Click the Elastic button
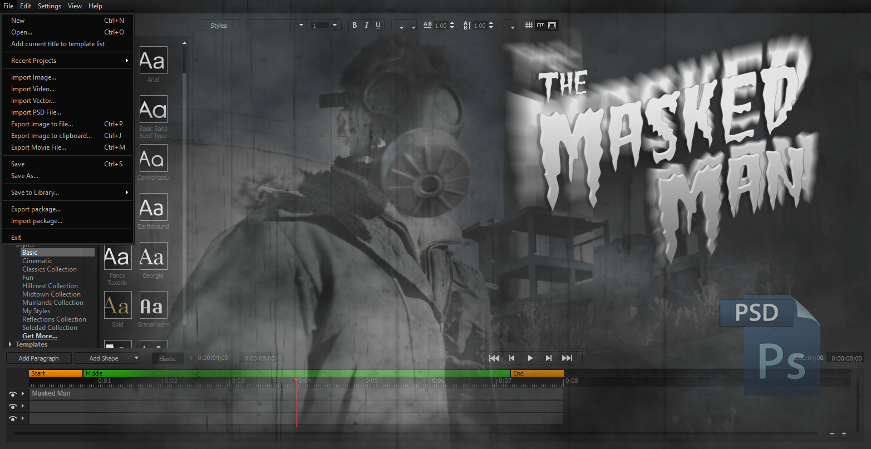 168,358
